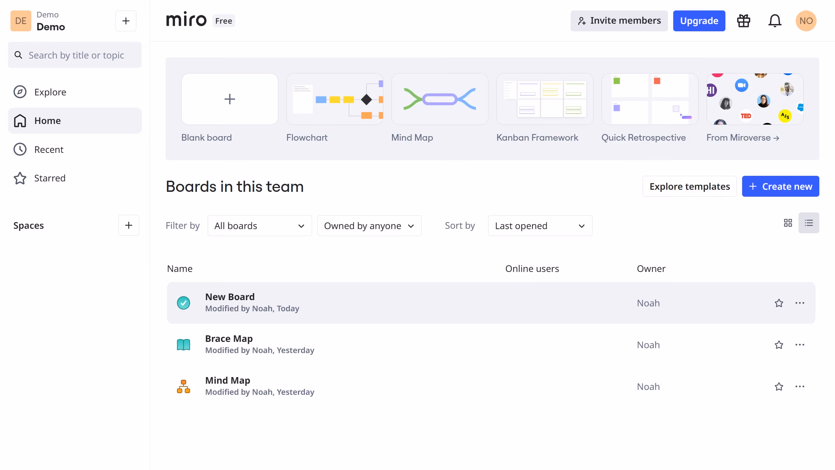Click Invite members button
The width and height of the screenshot is (835, 470).
[x=619, y=21]
